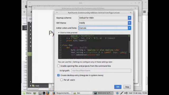Click the shield icon in system tray

point(117,93)
